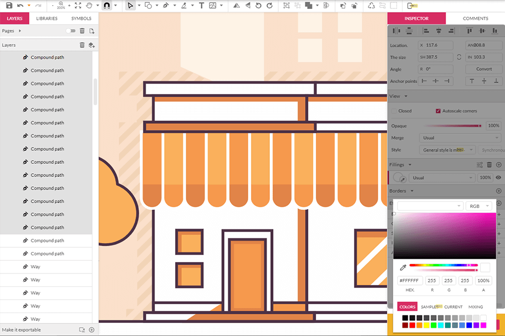The image size is (505, 336).
Task: Toggle the Pages switch
Action: (x=71, y=31)
